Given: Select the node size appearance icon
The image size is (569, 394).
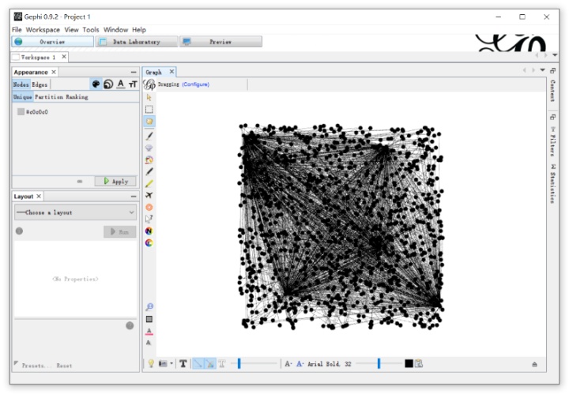Looking at the screenshot, I should pos(108,84).
